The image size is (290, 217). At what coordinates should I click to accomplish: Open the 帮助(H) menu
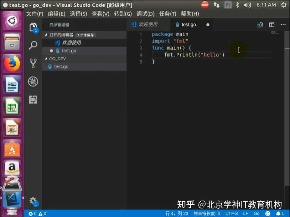(190, 14)
